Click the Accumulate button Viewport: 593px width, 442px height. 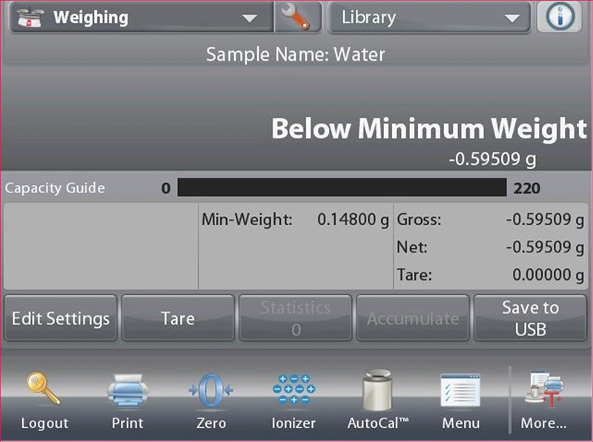[x=413, y=318]
